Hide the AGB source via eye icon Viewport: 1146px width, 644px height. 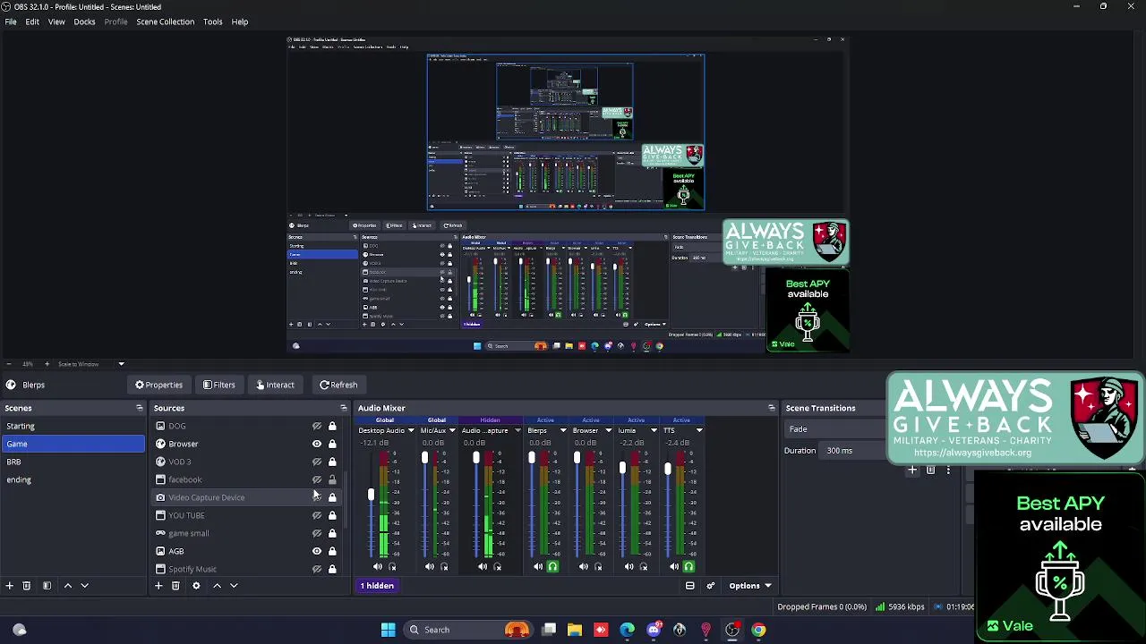point(317,551)
